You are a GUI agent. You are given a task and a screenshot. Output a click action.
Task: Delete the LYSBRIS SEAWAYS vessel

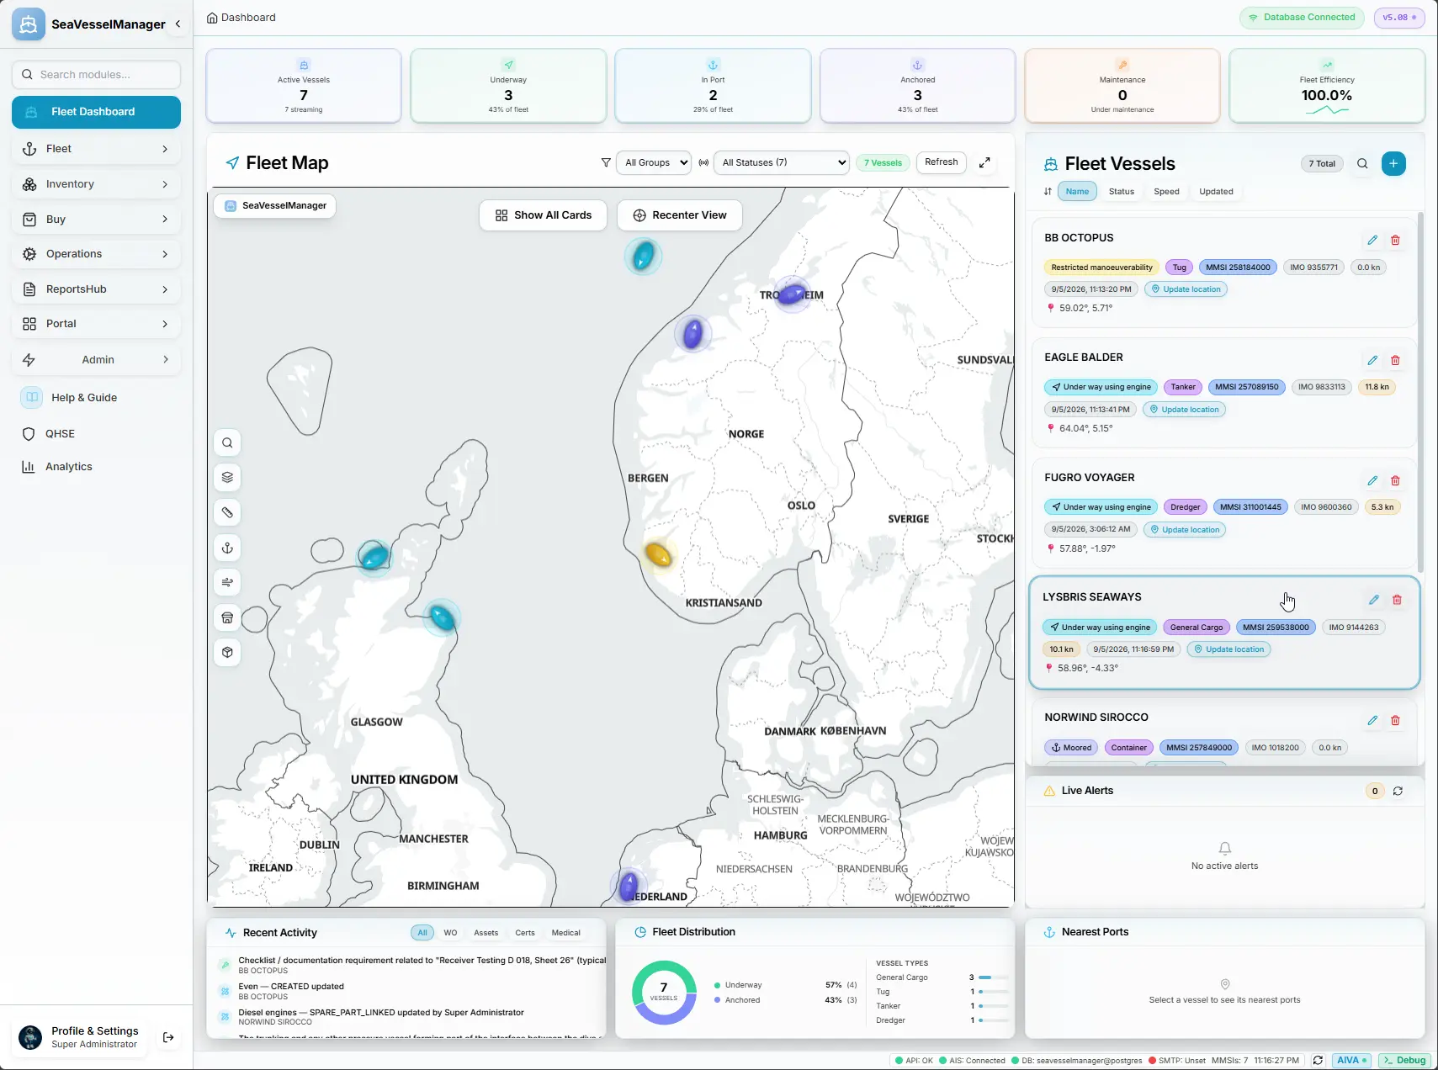1397,600
